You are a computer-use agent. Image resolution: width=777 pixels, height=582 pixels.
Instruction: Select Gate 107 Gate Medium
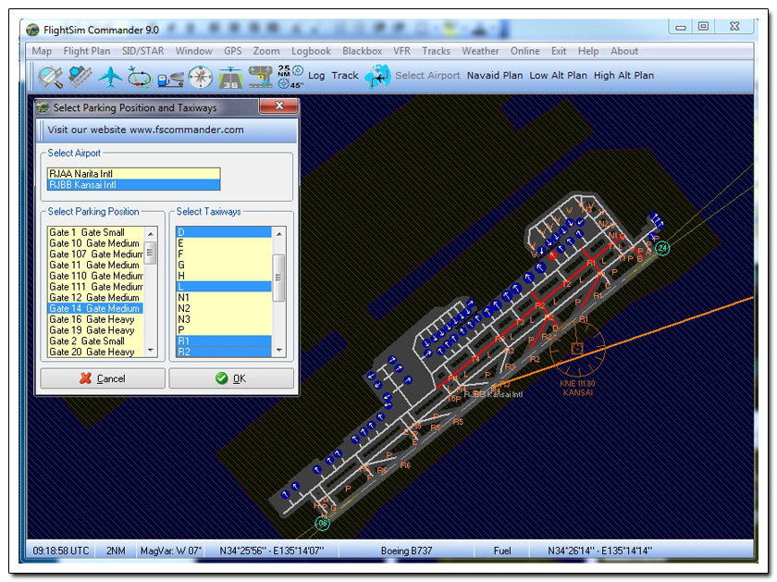pos(95,254)
